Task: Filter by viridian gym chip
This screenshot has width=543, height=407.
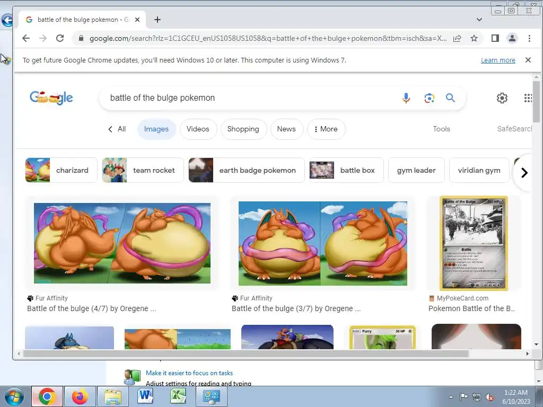Action: point(479,170)
